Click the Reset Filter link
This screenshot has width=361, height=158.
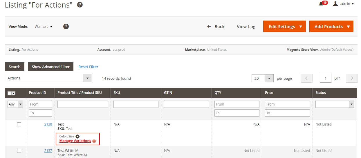tap(88, 67)
